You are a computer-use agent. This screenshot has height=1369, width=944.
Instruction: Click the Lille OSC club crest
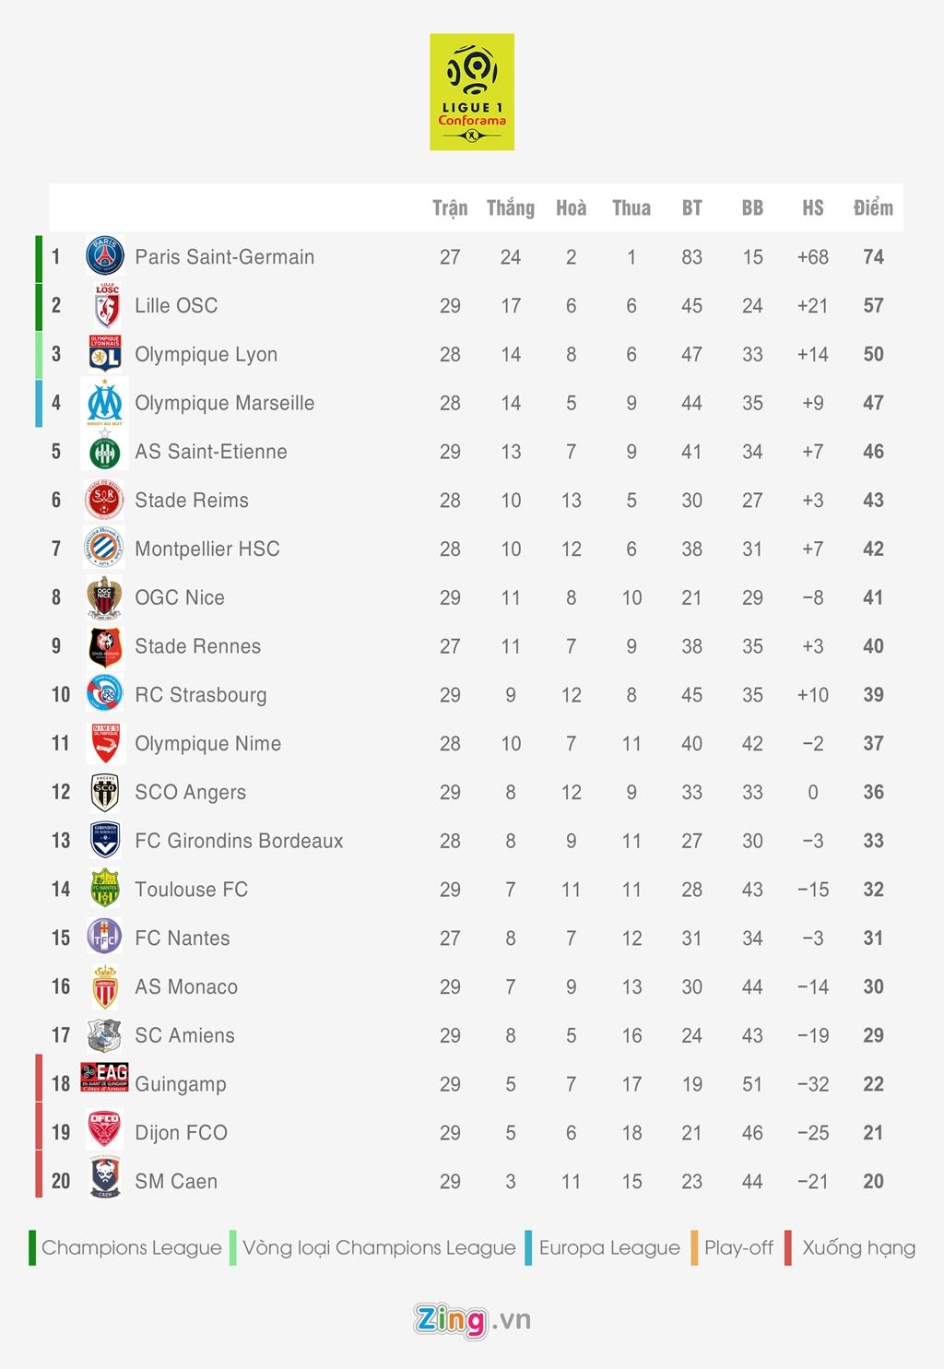coord(106,305)
